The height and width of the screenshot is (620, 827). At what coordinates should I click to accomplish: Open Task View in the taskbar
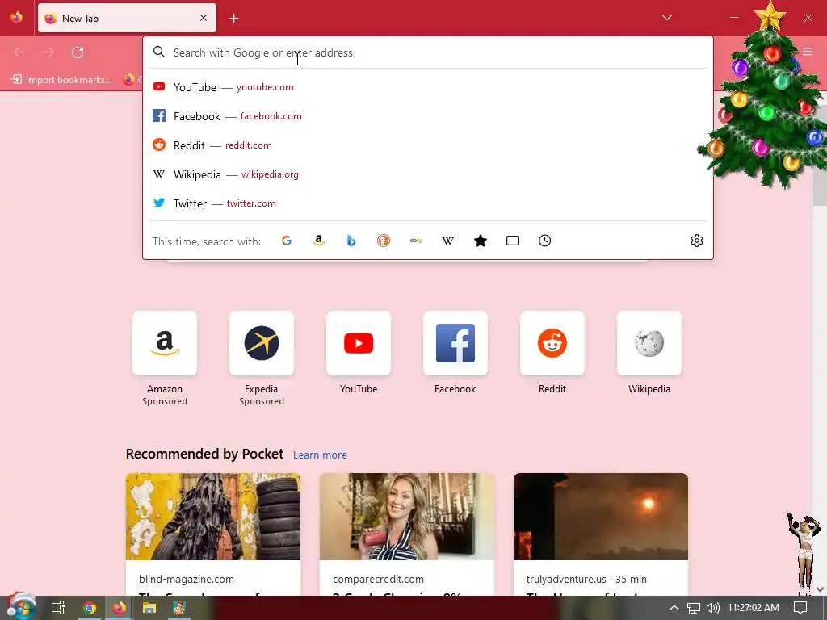point(58,608)
